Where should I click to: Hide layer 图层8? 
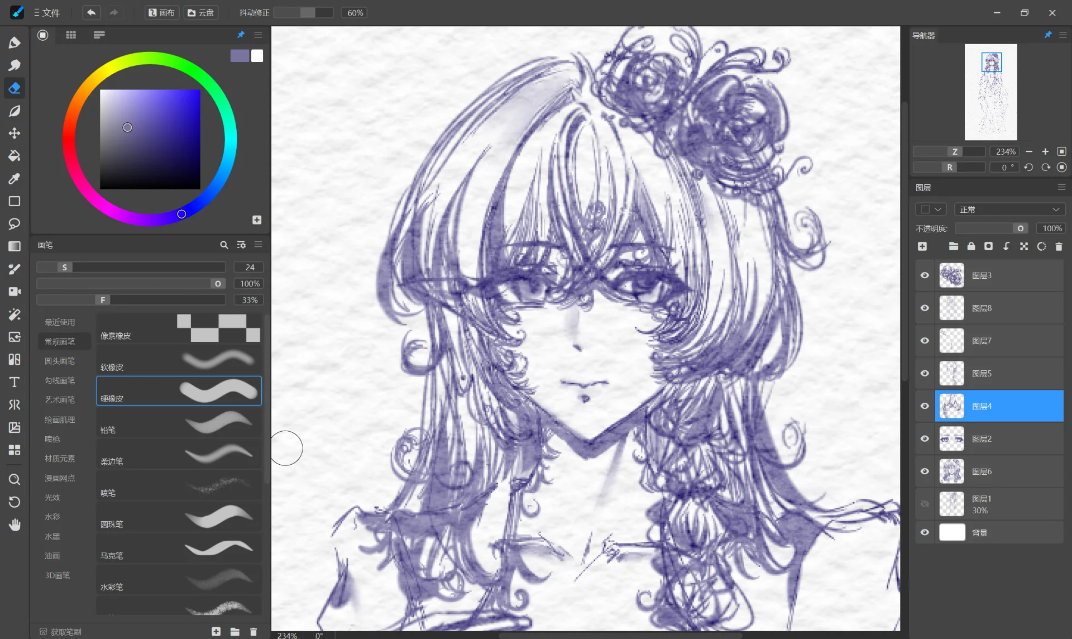[x=925, y=308]
